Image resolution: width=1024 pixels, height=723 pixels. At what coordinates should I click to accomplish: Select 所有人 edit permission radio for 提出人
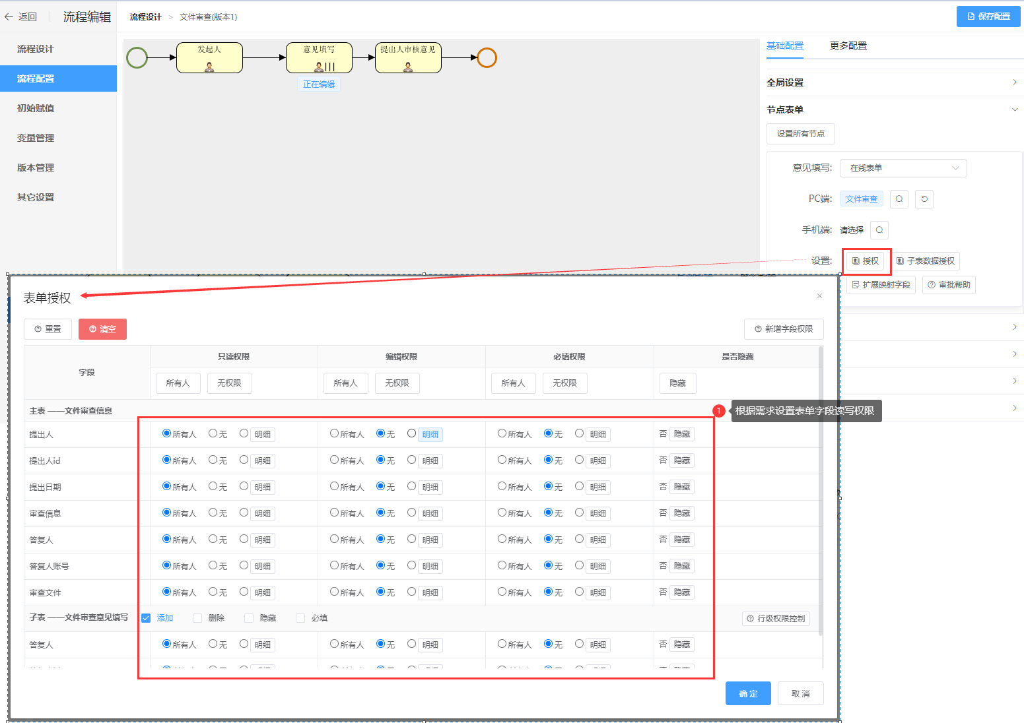click(334, 433)
